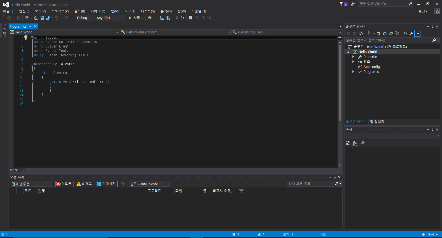Image resolution: width=442 pixels, height=238 pixels.
Task: Switch to the 팀 탐색기 tab
Action: pyautogui.click(x=377, y=122)
